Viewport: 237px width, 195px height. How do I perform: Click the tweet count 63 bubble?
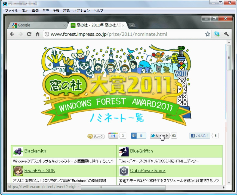pyautogui.click(x=174, y=136)
